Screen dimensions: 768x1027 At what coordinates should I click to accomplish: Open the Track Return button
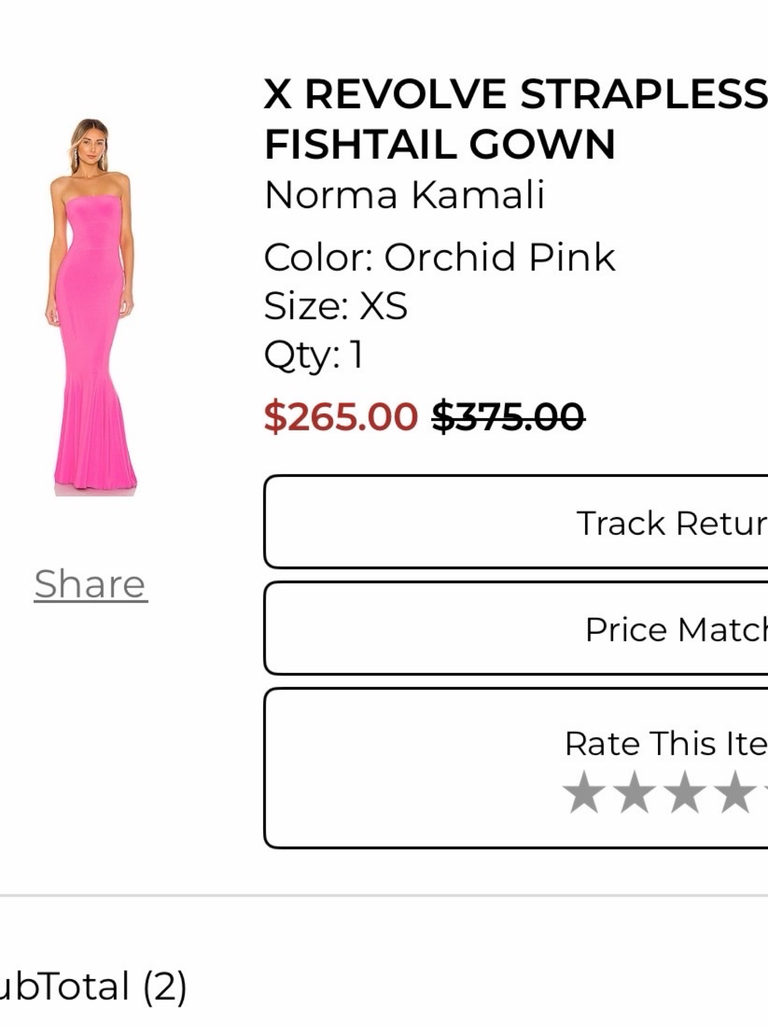516,521
